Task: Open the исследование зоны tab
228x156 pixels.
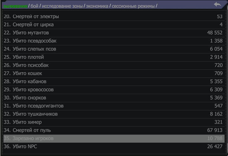Action: coord(62,6)
